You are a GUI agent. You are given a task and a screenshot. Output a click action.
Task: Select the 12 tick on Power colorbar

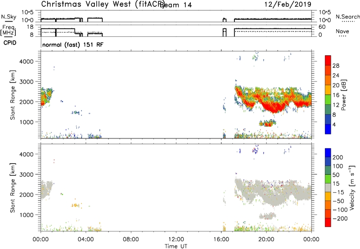pyautogui.click(x=336, y=105)
